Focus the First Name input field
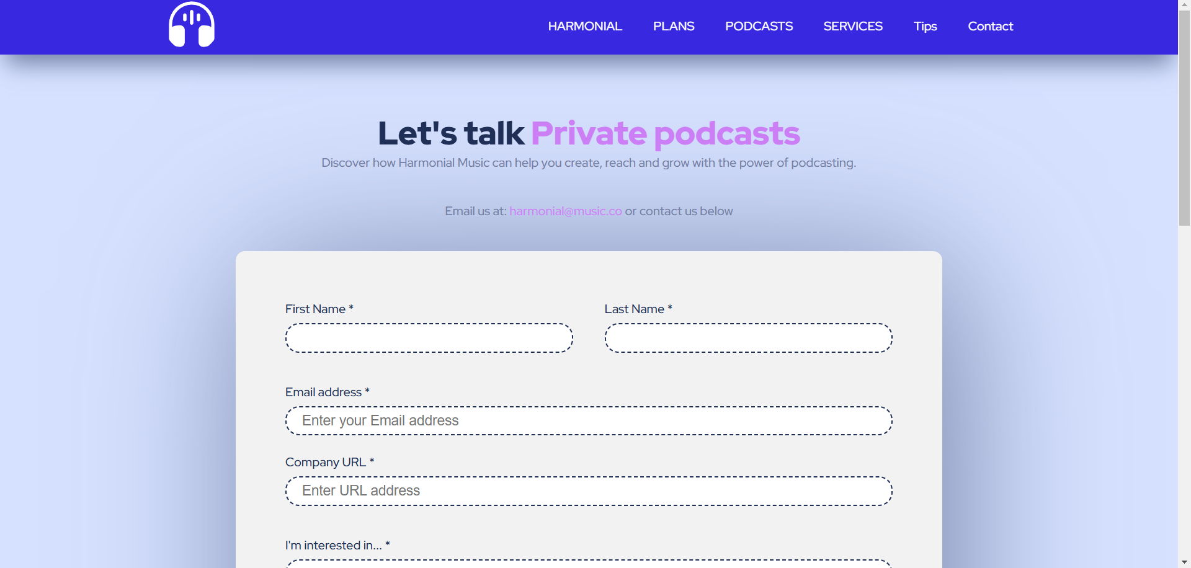Viewport: 1191px width, 568px height. [x=429, y=338]
